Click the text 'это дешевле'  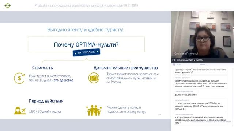[x=64, y=80]
